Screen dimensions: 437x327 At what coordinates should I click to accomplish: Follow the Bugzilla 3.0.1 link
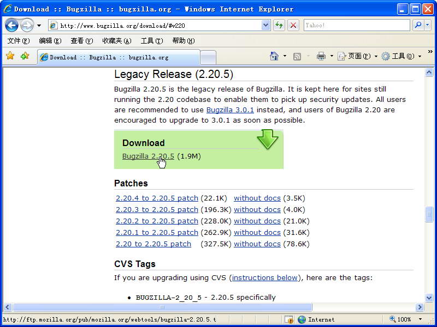pos(230,110)
